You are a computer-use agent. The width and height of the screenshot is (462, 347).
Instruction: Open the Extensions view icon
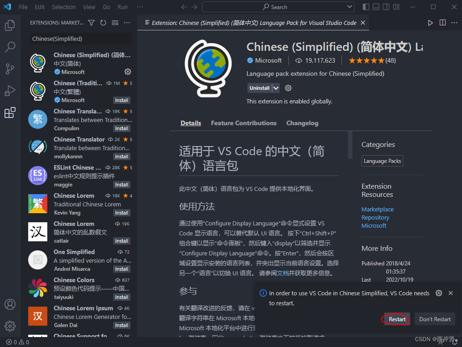[10, 112]
